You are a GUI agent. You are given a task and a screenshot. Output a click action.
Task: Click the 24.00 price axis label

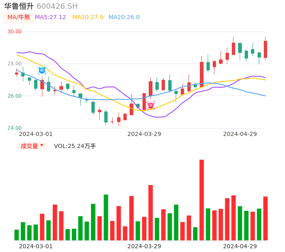(15, 128)
